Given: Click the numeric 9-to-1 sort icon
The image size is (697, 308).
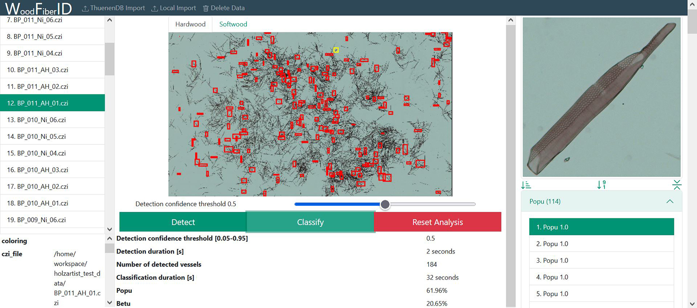Looking at the screenshot, I should coord(601,185).
